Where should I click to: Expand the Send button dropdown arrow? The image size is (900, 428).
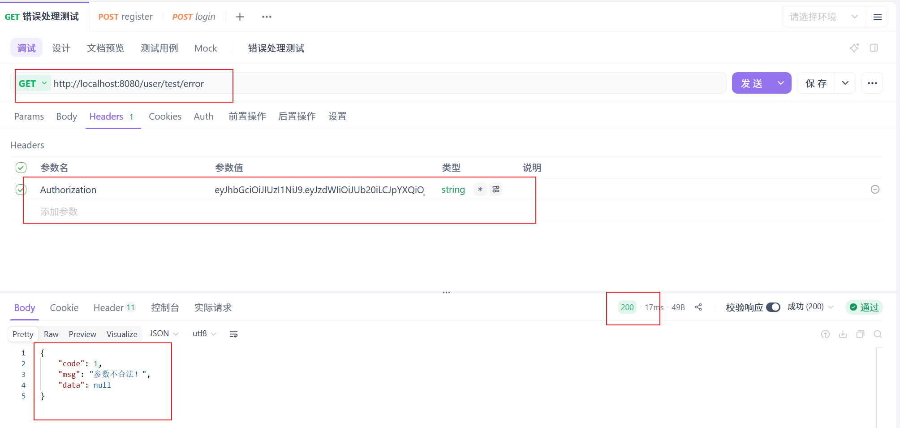(781, 83)
